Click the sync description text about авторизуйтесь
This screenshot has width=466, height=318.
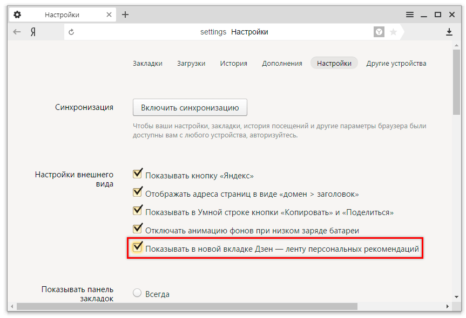279,130
